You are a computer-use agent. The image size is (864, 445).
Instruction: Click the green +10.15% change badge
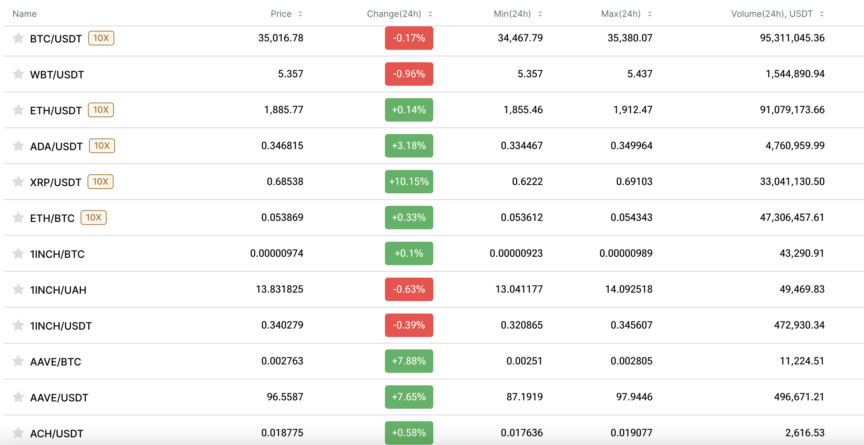tap(409, 182)
